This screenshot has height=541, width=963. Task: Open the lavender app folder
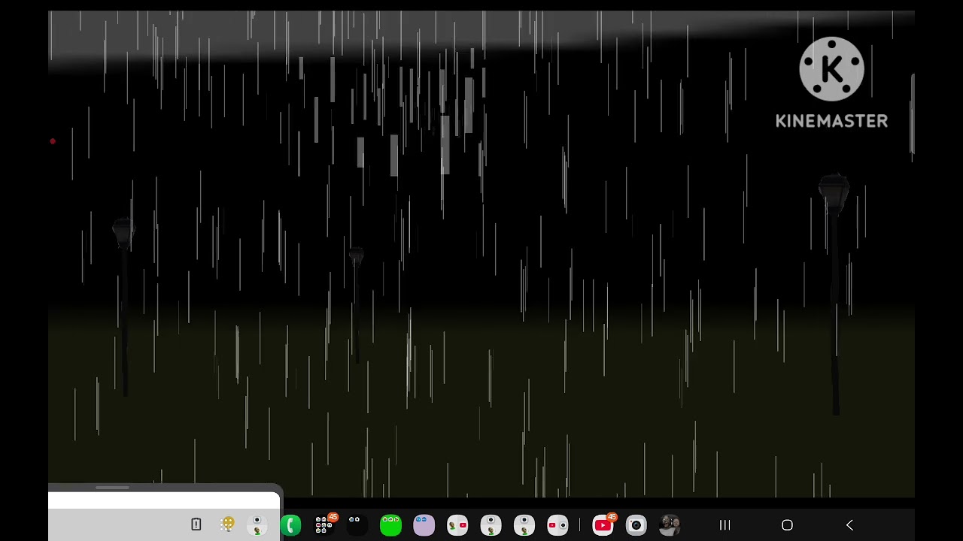pos(424,525)
